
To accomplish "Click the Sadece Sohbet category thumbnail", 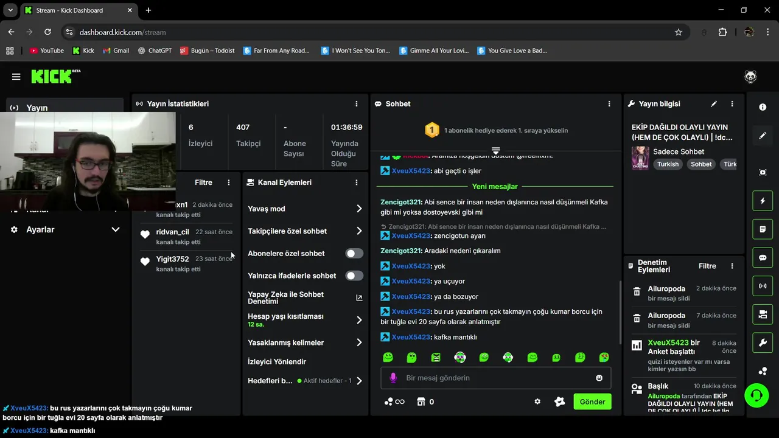I will pyautogui.click(x=640, y=158).
